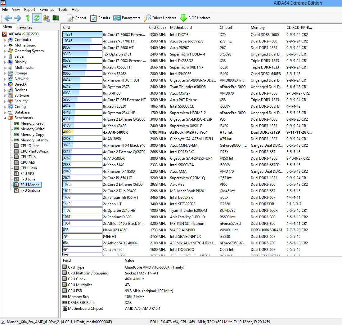This screenshot has width=342, height=325.
Task: Select the Software tree icon
Action: (x=10, y=96)
